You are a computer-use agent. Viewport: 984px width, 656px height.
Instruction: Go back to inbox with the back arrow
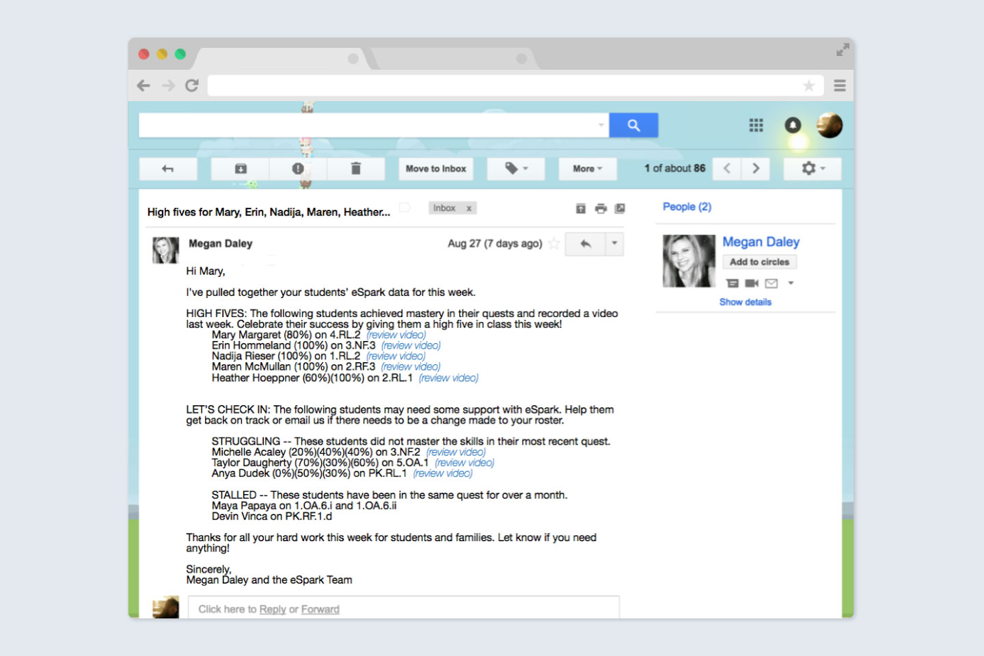coord(168,169)
